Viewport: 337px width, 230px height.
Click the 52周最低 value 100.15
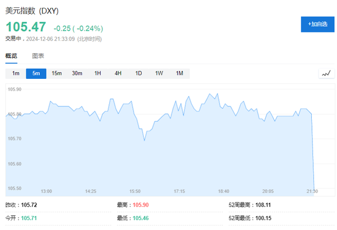click(x=263, y=218)
